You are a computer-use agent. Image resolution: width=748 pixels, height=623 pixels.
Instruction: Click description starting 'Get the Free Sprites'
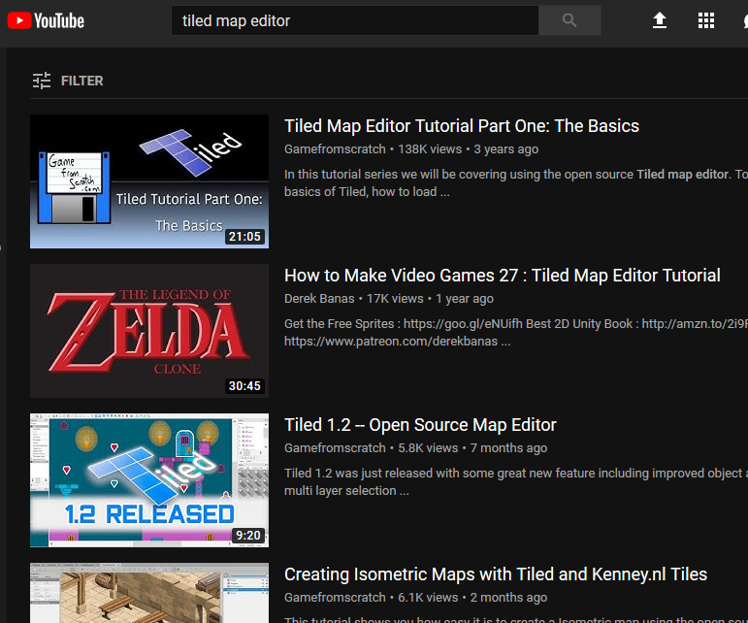[x=516, y=332]
